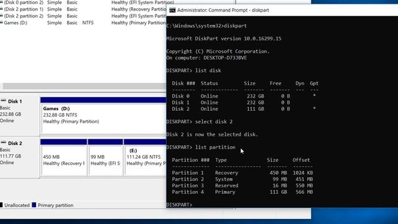Click the Partition 2 System row

(x=243, y=179)
